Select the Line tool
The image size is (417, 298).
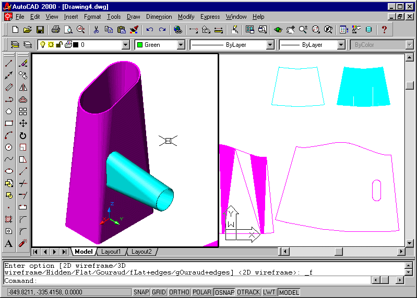pyautogui.click(x=9, y=63)
